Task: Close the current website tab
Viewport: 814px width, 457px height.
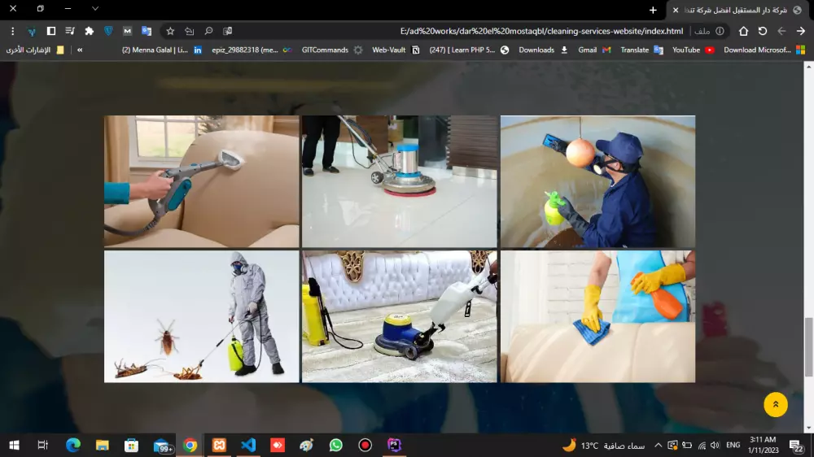Action: pyautogui.click(x=676, y=10)
